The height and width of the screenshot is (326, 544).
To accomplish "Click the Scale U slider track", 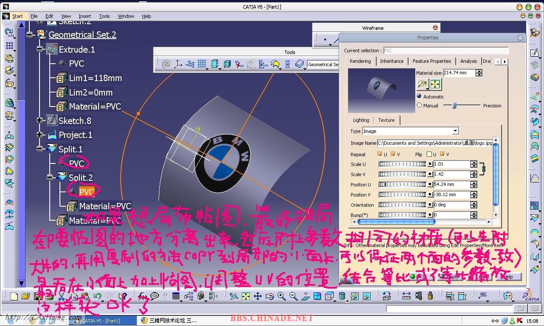I will coord(402,164).
